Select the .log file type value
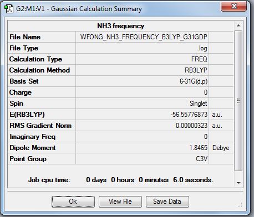The height and width of the screenshot is (217, 254). (202, 48)
